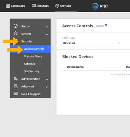Open the Filter Type BlockList dropdown

[x=91, y=43]
